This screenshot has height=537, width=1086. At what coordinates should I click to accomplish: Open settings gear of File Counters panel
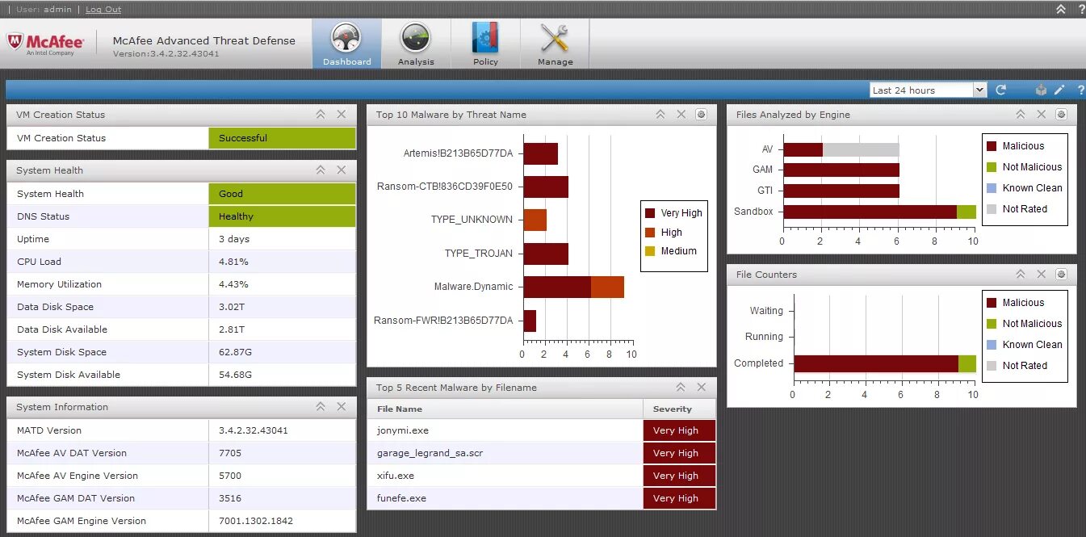pos(1061,275)
